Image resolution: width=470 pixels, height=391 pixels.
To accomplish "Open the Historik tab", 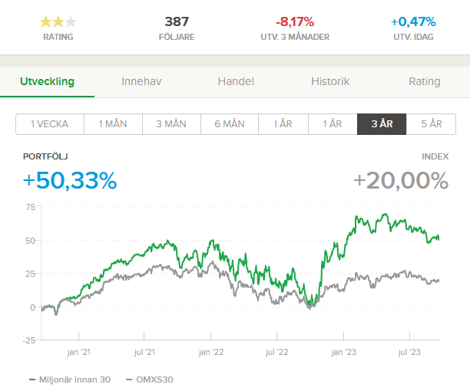I will [330, 81].
